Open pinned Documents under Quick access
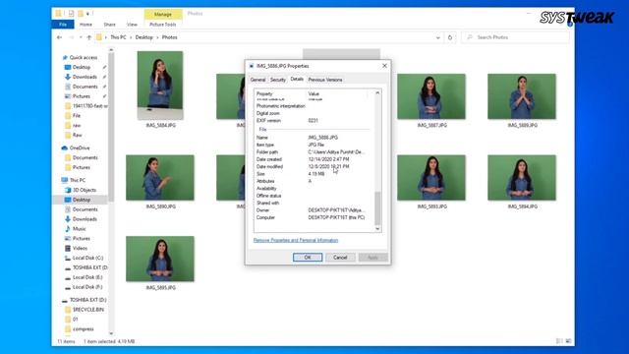629x354 pixels. 85,87
